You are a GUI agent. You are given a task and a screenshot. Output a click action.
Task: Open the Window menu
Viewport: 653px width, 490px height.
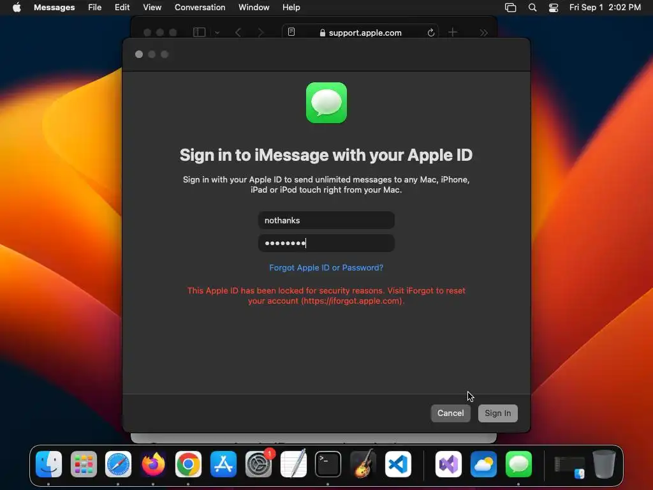(x=254, y=8)
